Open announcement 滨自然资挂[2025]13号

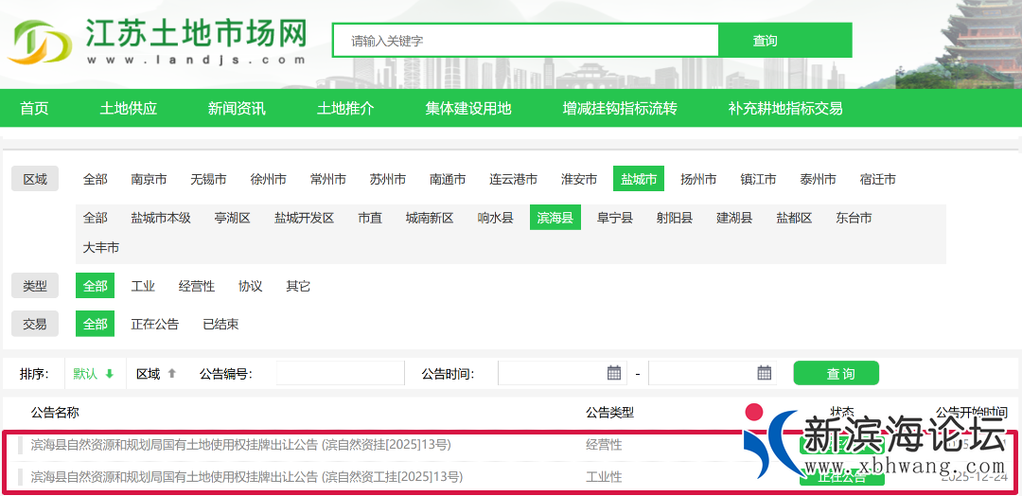tap(240, 444)
